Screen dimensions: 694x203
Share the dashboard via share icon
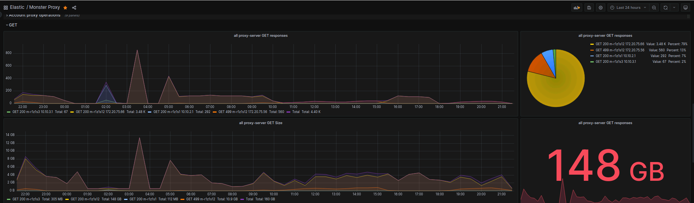click(74, 8)
